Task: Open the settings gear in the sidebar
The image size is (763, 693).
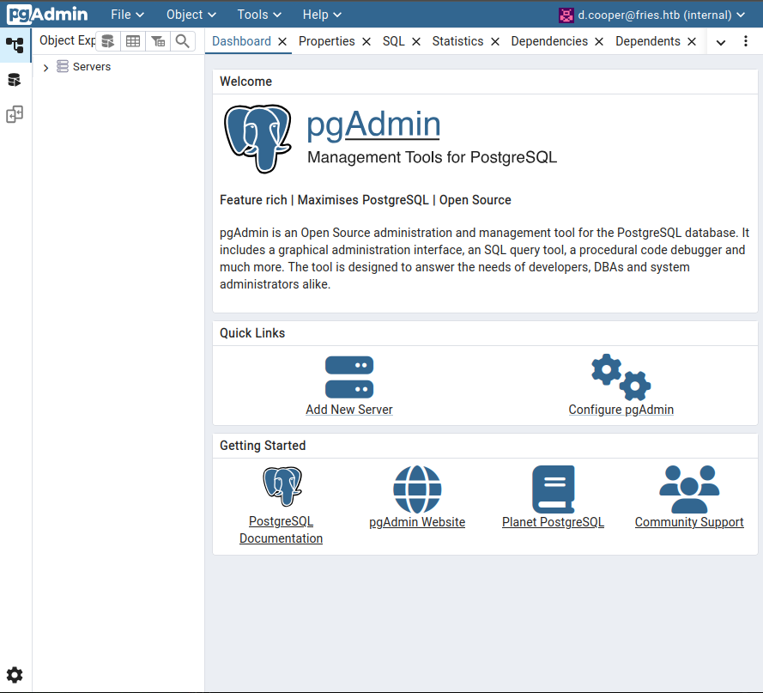Action: click(15, 674)
